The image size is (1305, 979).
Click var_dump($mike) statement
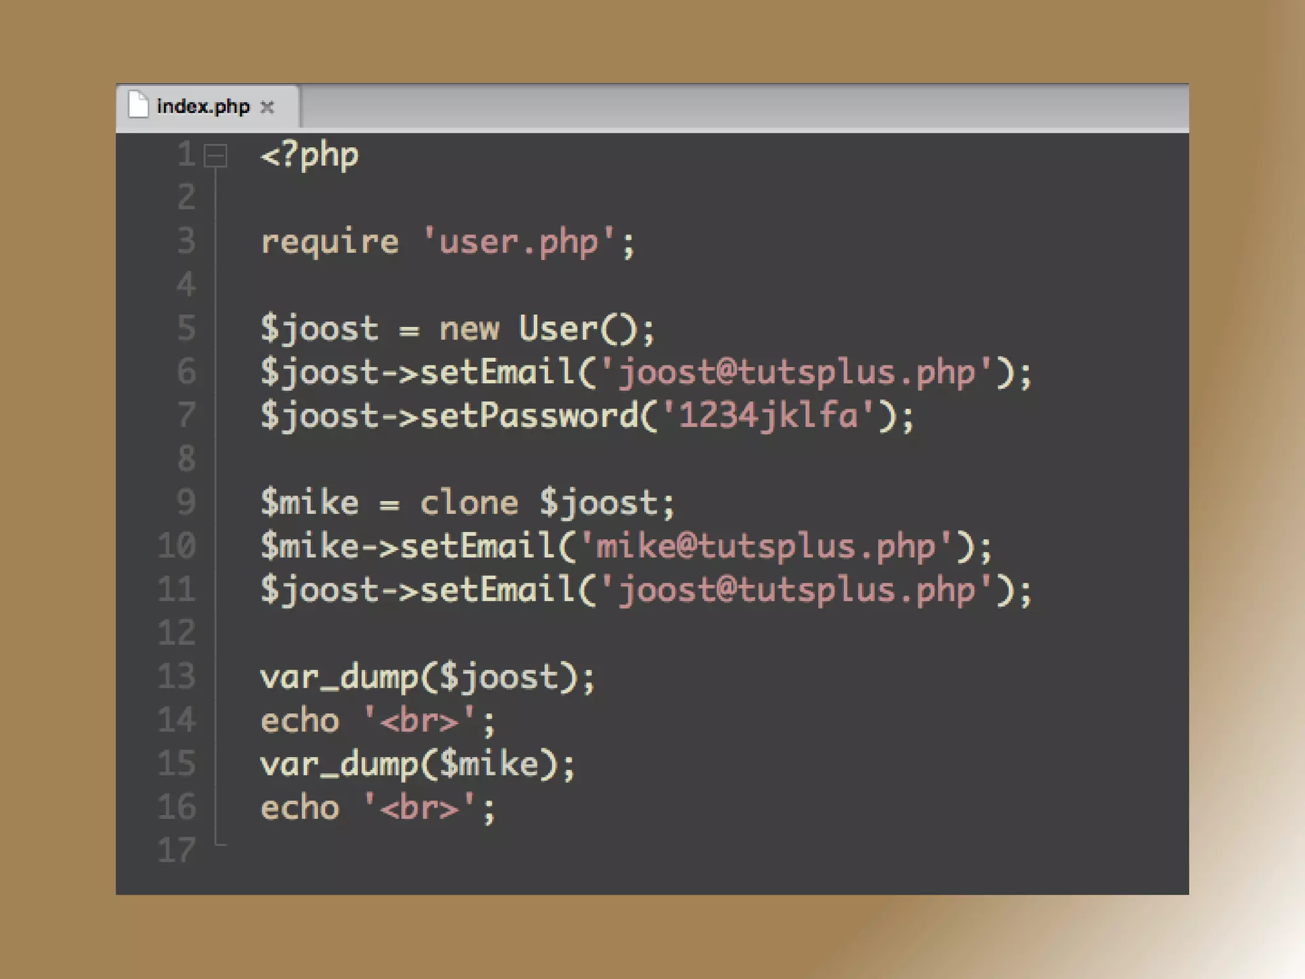pyautogui.click(x=417, y=764)
